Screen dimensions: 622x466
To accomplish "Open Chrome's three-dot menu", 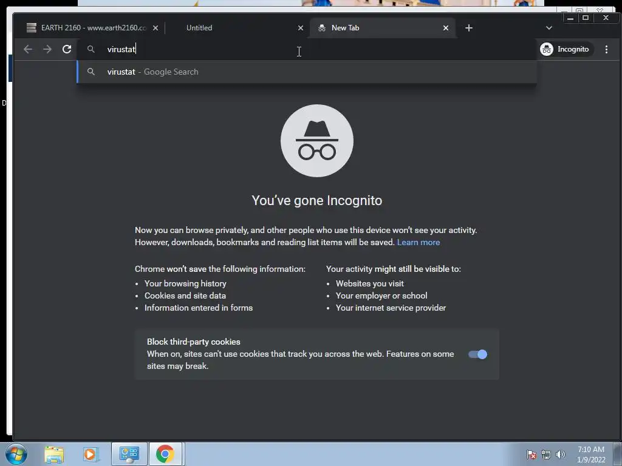I will (607, 49).
